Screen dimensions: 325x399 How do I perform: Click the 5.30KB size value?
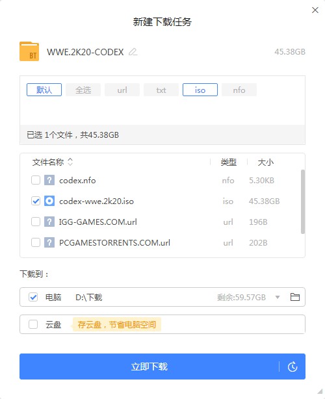click(262, 181)
